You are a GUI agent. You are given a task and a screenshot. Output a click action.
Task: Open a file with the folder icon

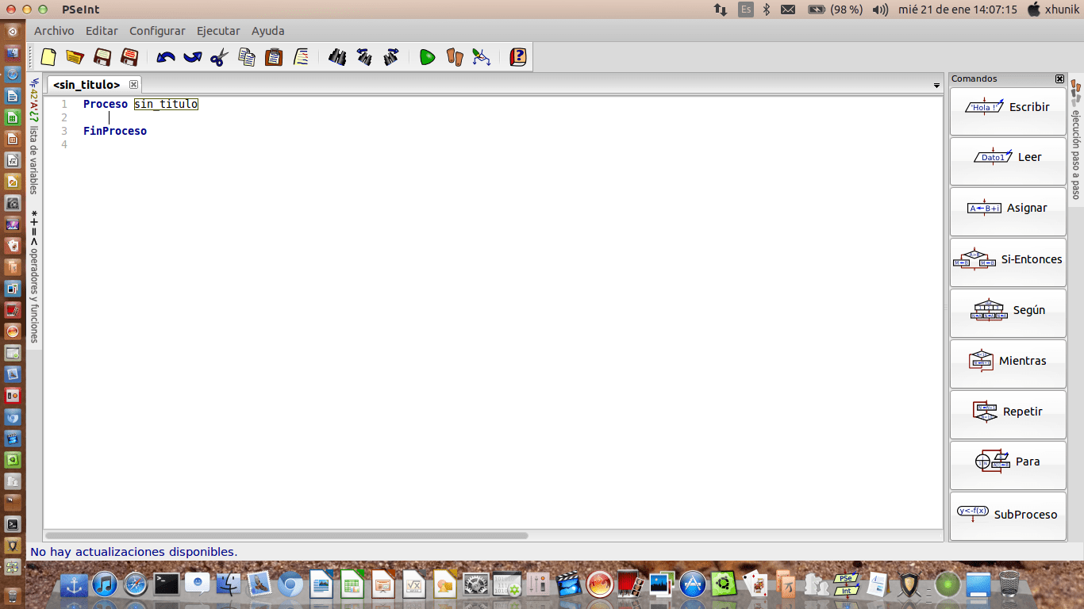coord(75,57)
